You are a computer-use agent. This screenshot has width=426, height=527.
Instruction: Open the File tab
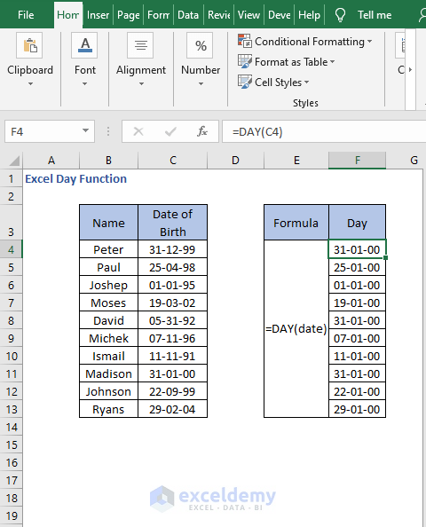pos(26,15)
